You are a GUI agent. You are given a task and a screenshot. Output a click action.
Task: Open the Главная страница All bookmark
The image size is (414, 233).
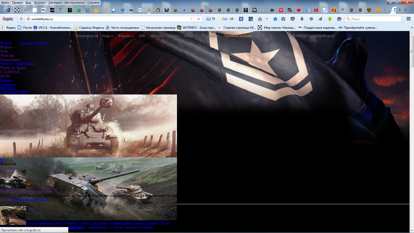pyautogui.click(x=237, y=28)
